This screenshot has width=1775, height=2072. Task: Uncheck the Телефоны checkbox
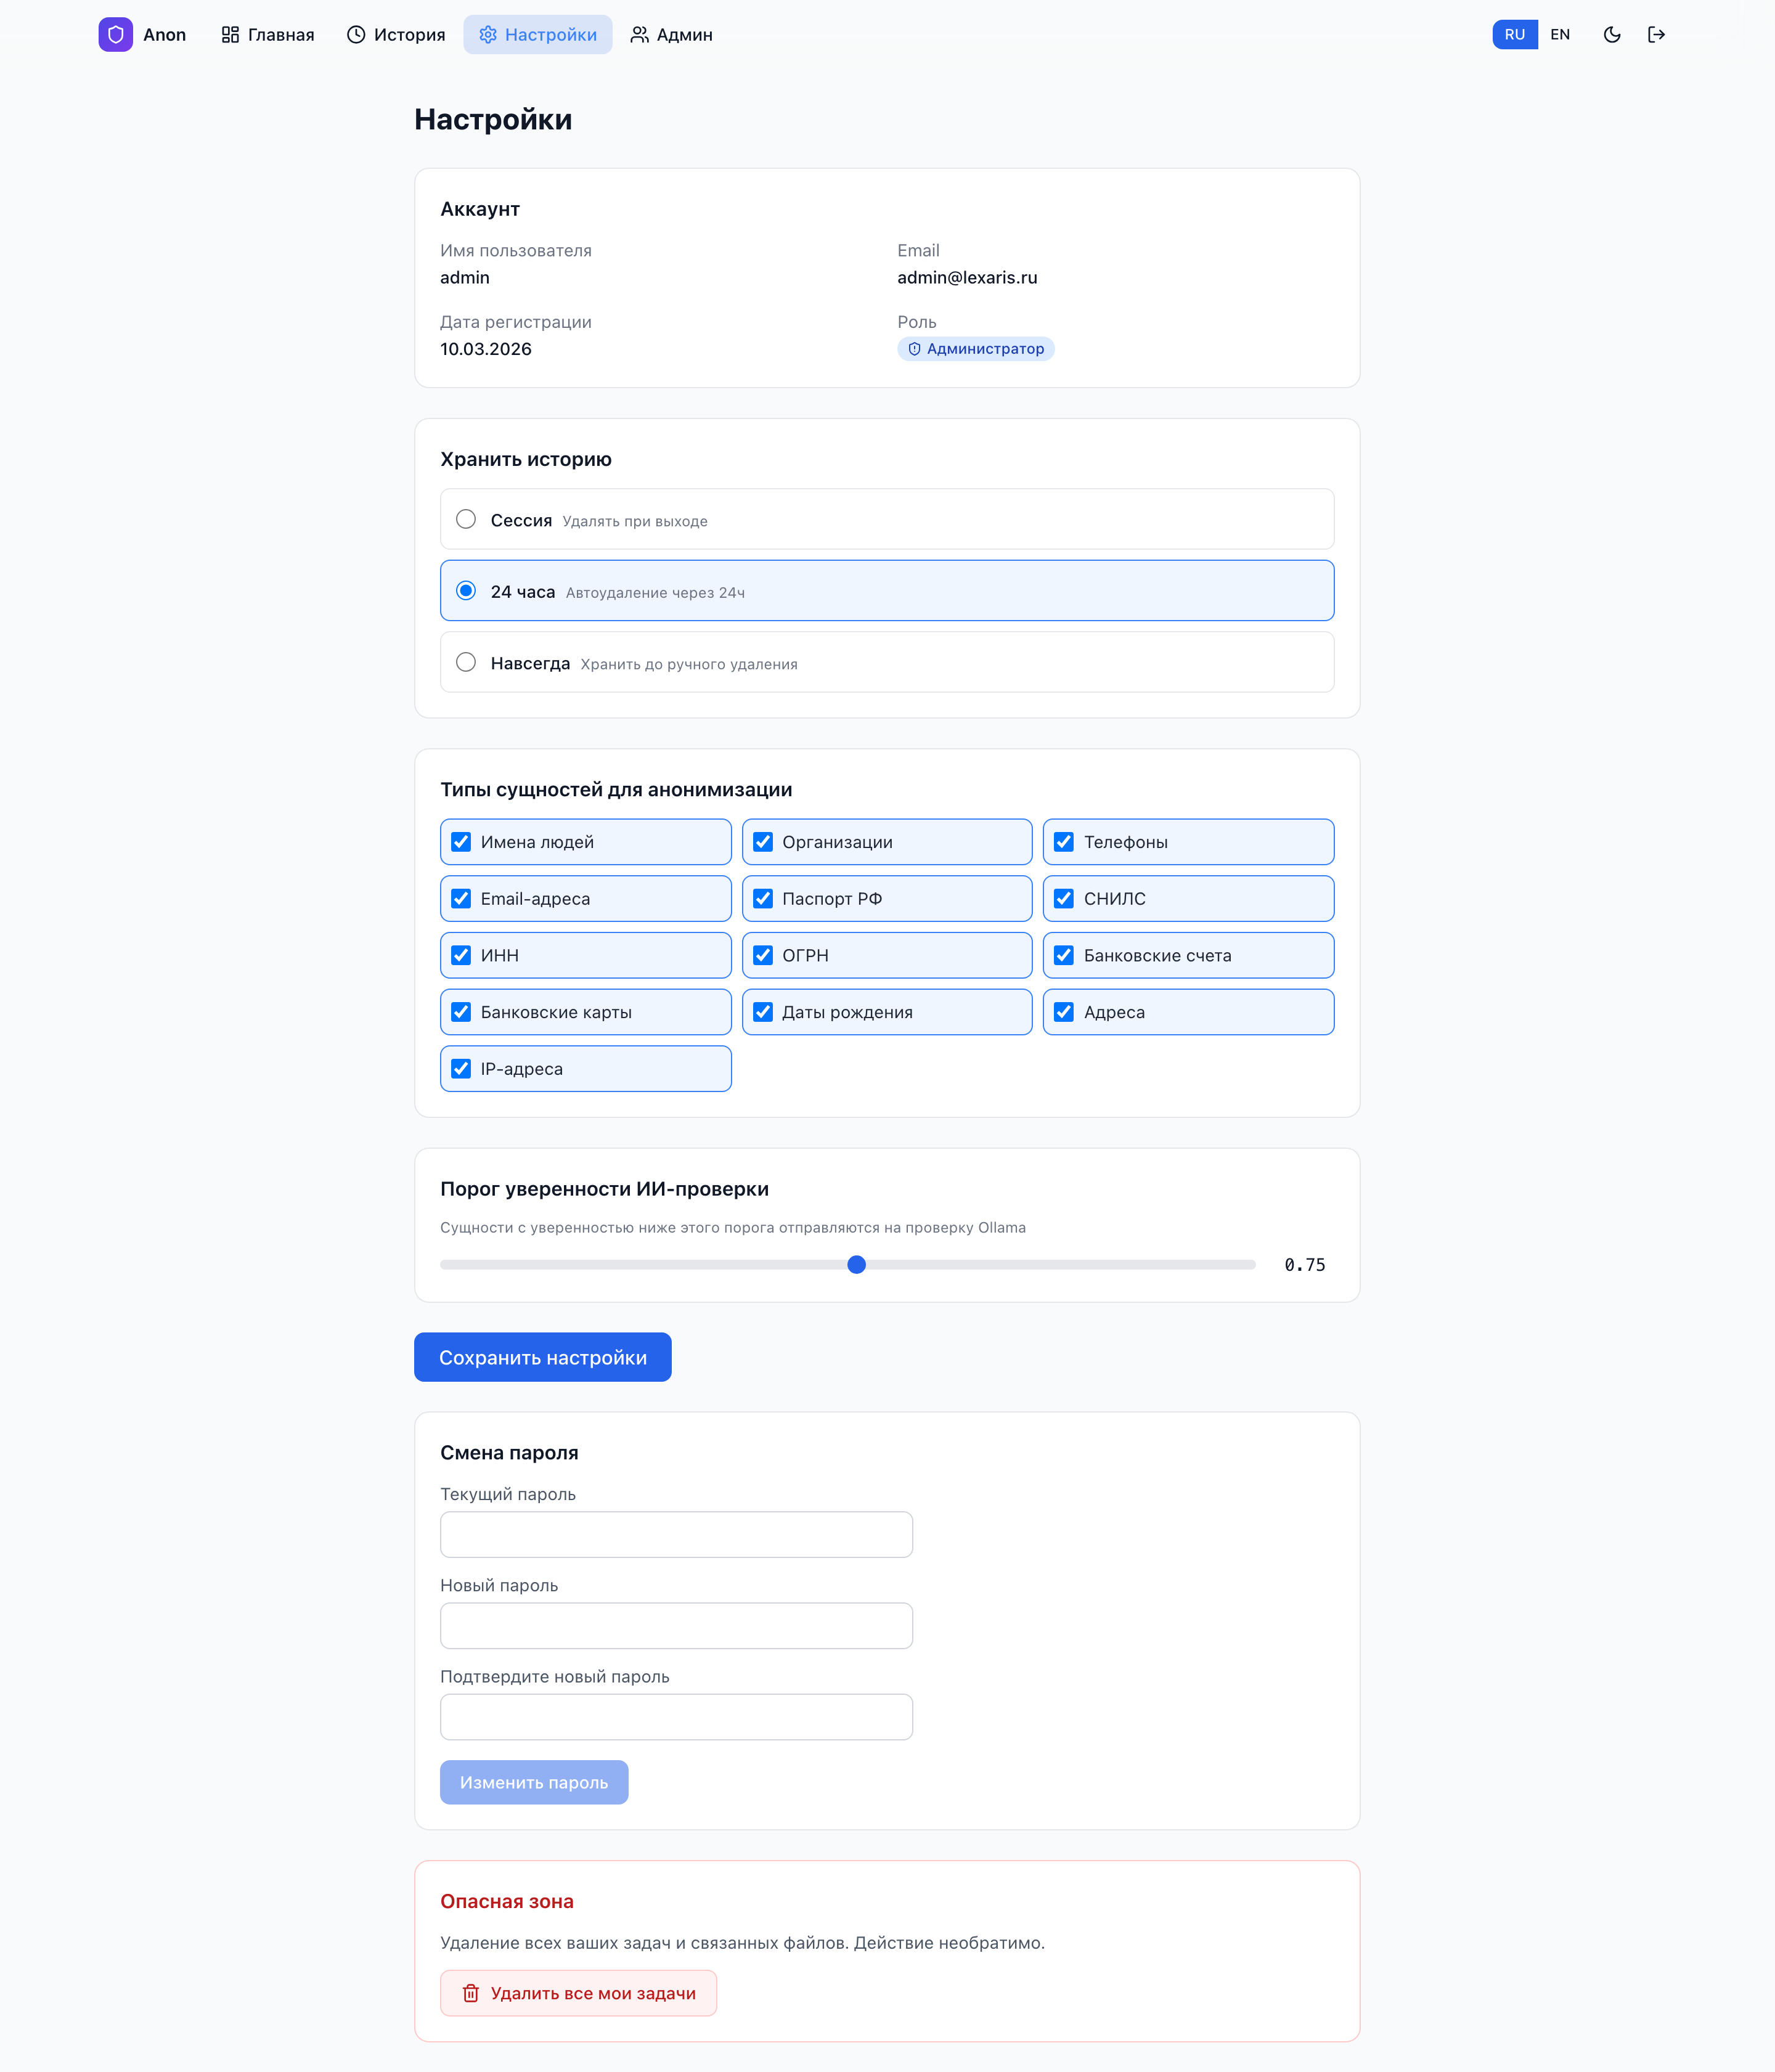tap(1064, 842)
